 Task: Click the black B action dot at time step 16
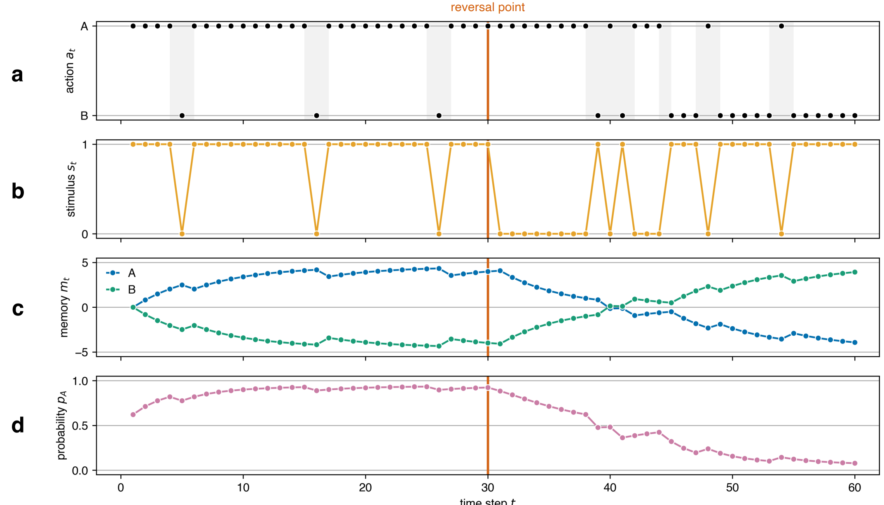[316, 115]
